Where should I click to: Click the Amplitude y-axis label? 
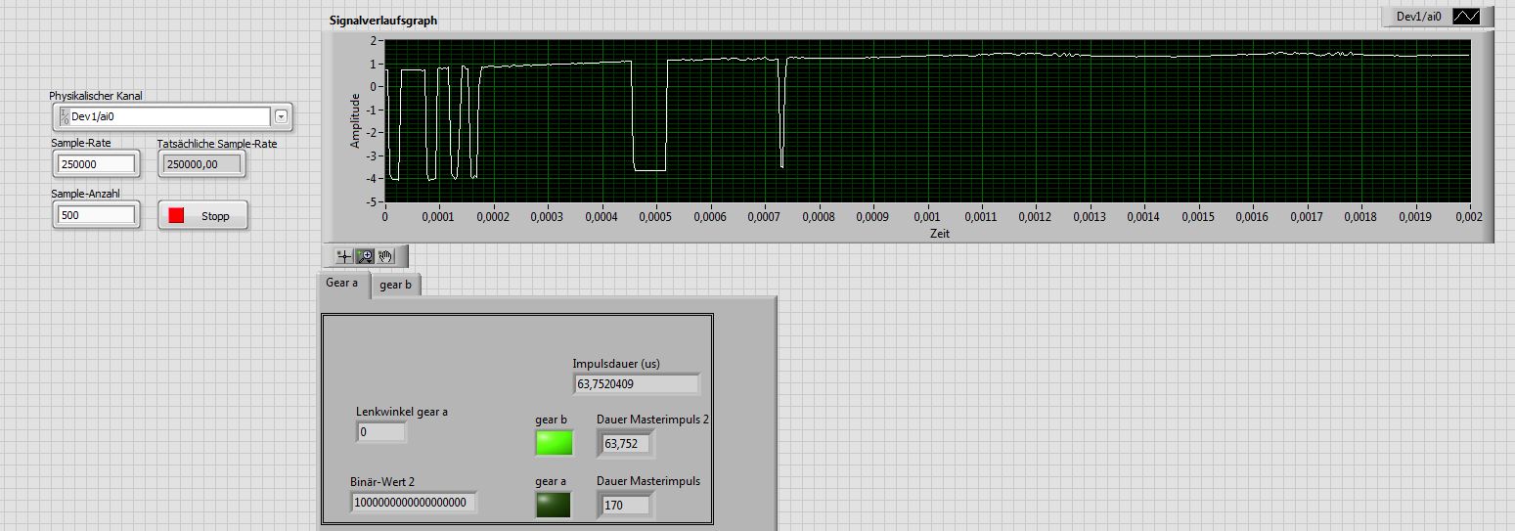pyautogui.click(x=356, y=121)
